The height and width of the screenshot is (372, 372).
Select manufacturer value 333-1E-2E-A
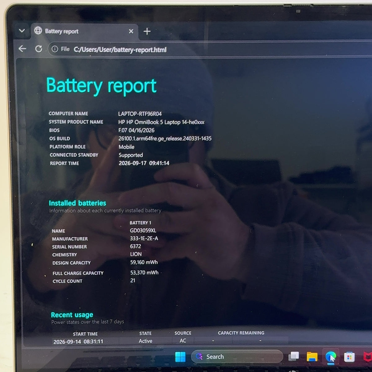(144, 238)
